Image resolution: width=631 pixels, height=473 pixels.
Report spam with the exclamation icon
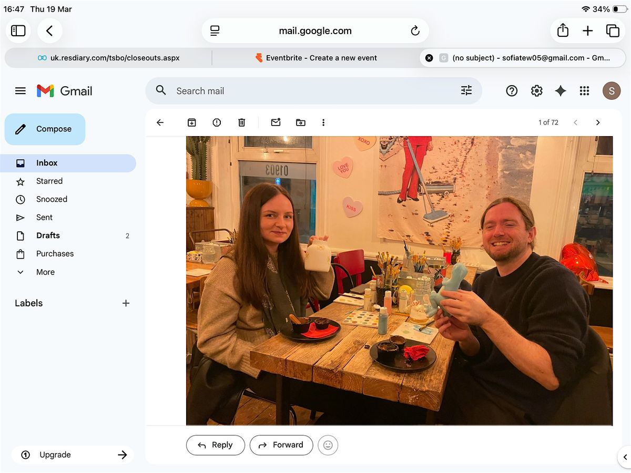coord(217,122)
